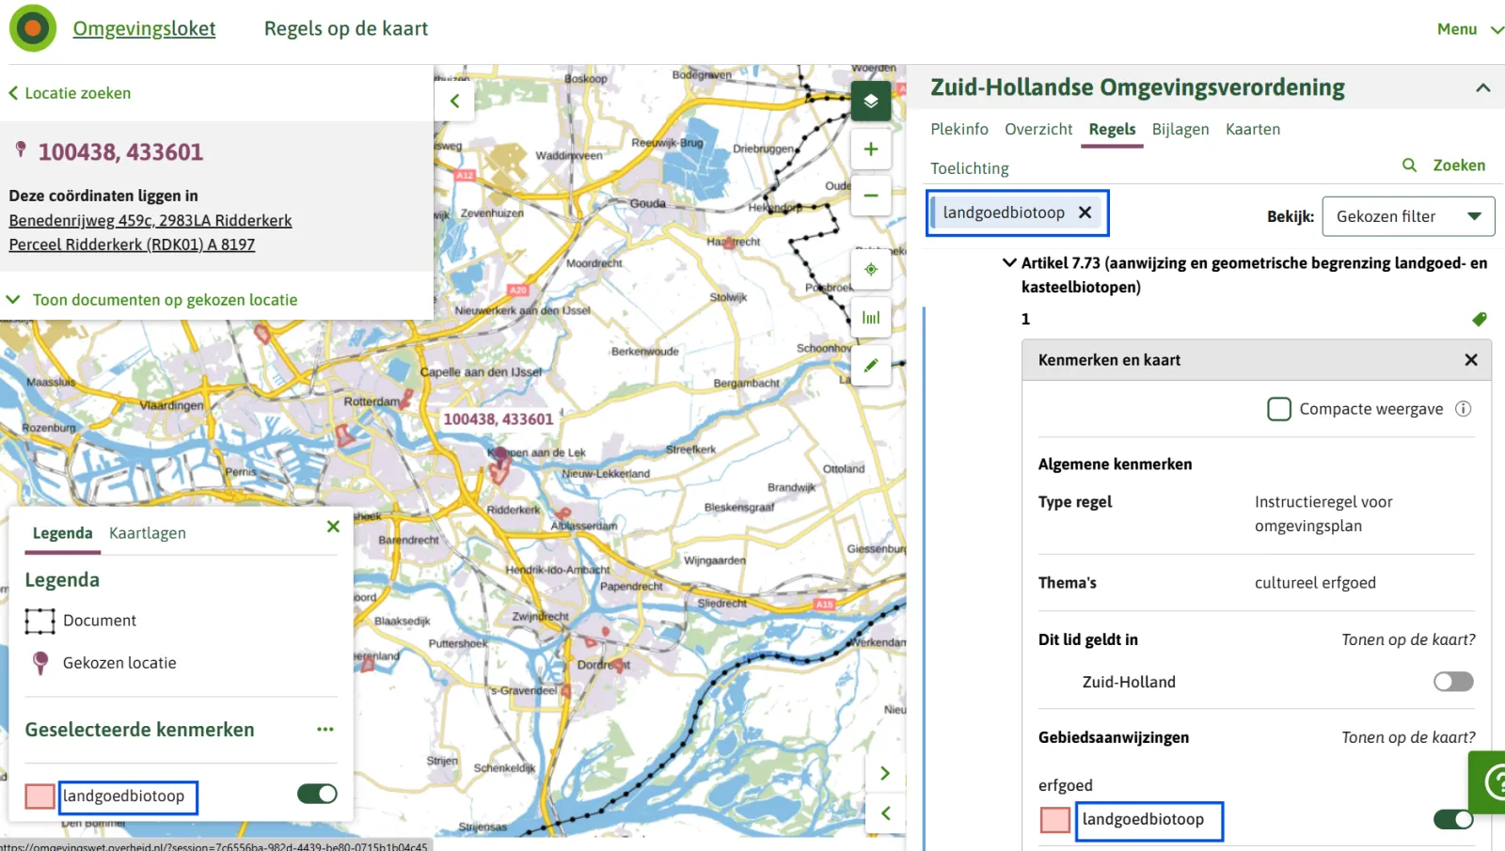
Task: Activate the measure tool on the map
Action: coord(871,318)
